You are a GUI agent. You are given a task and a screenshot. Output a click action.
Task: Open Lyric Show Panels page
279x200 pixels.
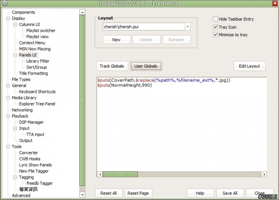click(35, 165)
